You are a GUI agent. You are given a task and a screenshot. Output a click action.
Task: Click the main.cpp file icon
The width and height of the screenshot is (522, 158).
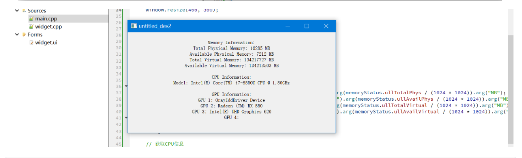tap(31, 19)
